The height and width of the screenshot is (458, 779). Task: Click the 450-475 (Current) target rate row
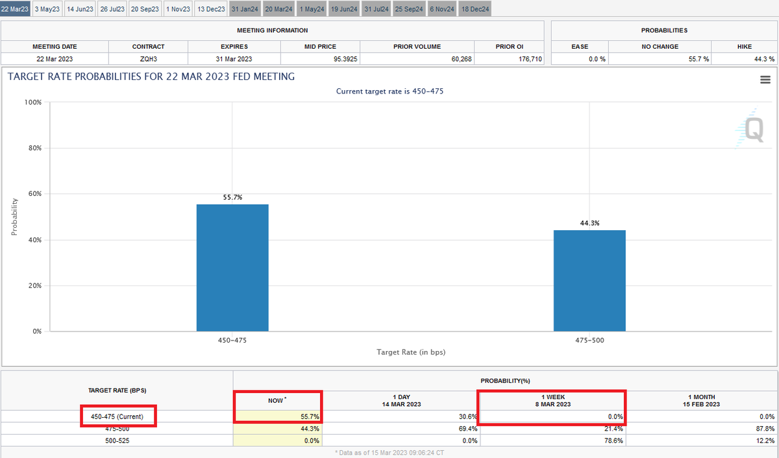coord(117,416)
